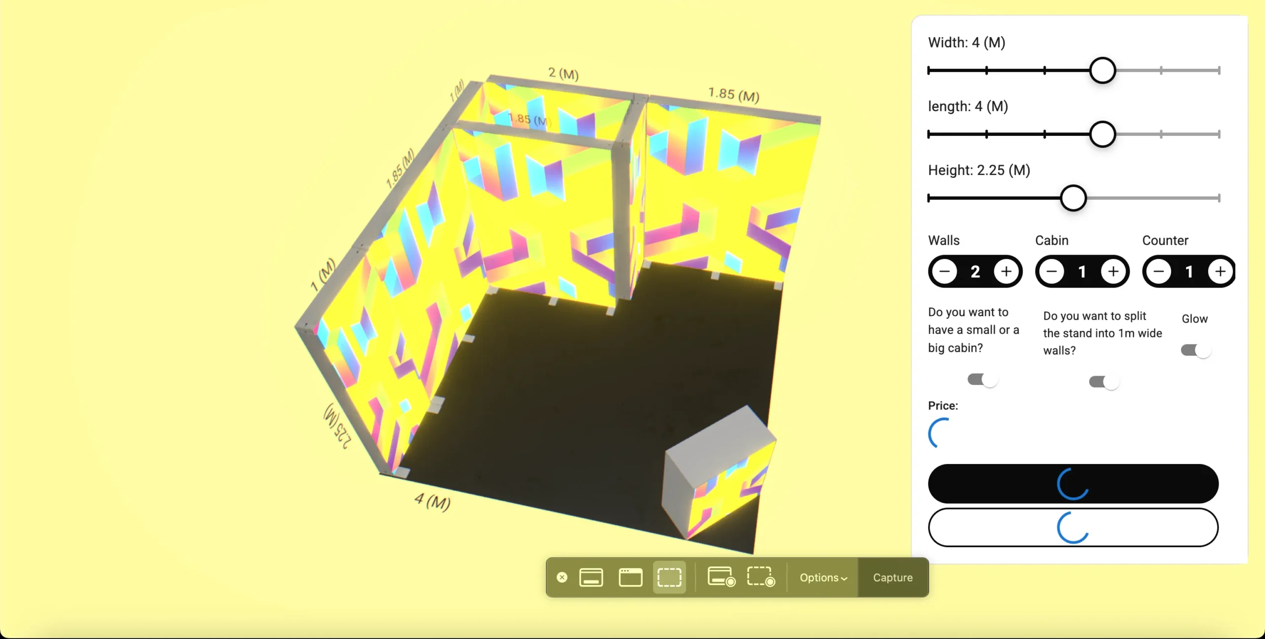Toggle split stand into 1m walls switch
Viewport: 1265px width, 639px height.
pos(1104,382)
